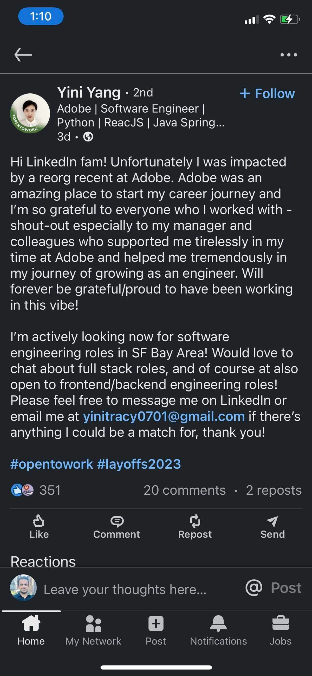Focus the 'Leave your thoughts here' field
Image resolution: width=312 pixels, height=676 pixels.
pyautogui.click(x=125, y=589)
